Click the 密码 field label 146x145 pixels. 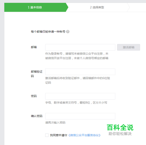click(34, 96)
